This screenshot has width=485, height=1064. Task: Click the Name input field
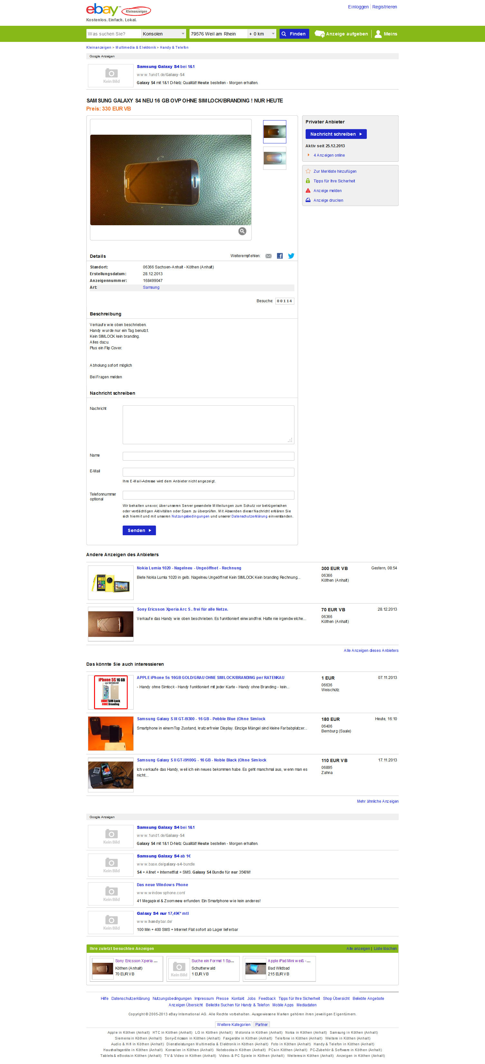[x=208, y=456]
